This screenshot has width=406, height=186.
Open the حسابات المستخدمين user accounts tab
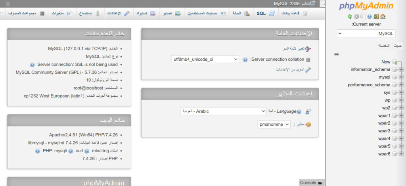207,13
